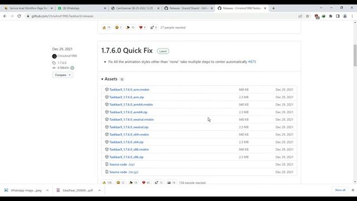Screen dimensions: 357x201
Task: Open the 1.7.6.0 Quick Fix release title
Action: [127, 51]
